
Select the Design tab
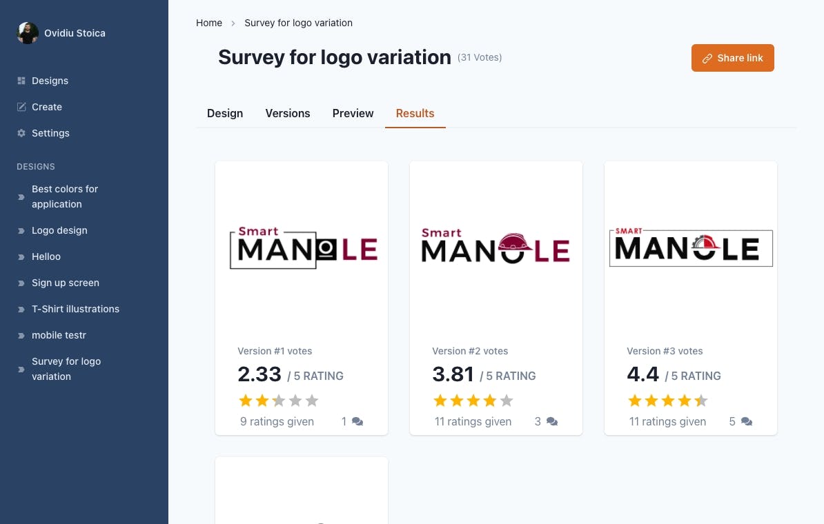point(225,113)
